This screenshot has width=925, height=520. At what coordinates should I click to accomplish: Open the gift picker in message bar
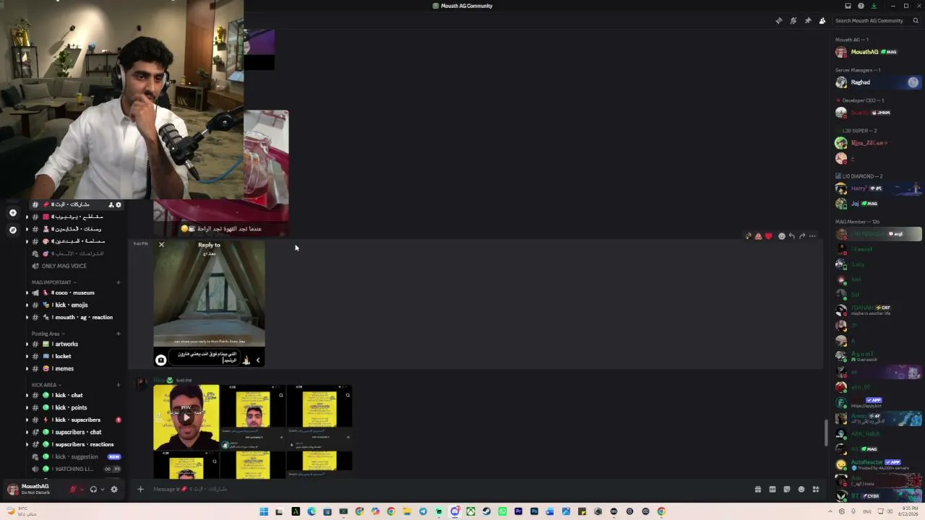click(x=757, y=489)
